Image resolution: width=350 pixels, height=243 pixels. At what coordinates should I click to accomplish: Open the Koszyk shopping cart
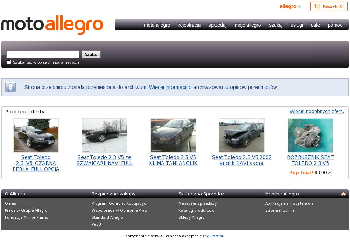329,7
